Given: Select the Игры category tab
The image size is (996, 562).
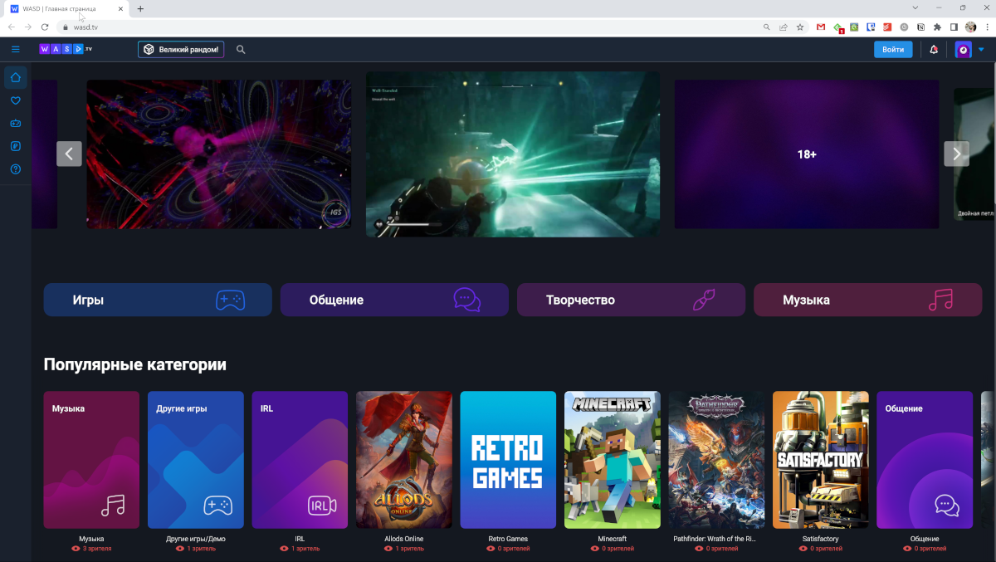Looking at the screenshot, I should [x=158, y=300].
